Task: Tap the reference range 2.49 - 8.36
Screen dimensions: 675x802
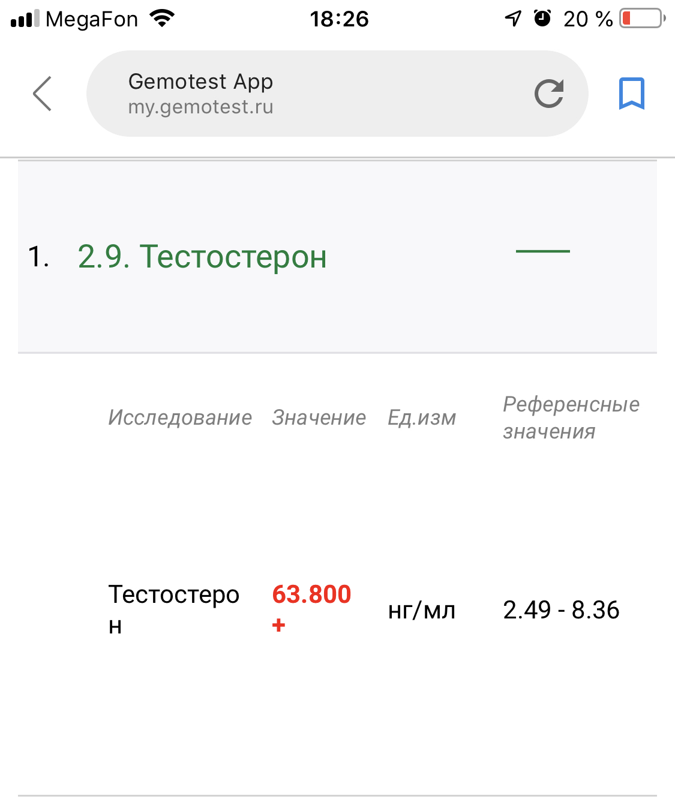Action: (561, 610)
